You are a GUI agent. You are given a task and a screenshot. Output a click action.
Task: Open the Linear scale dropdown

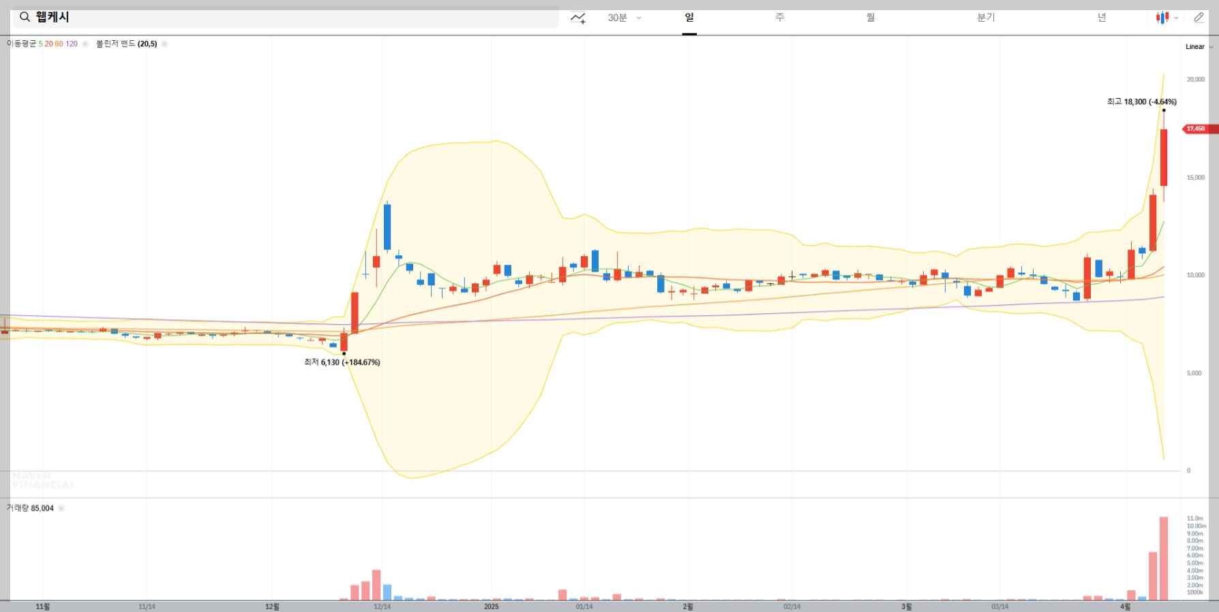pyautogui.click(x=1199, y=47)
